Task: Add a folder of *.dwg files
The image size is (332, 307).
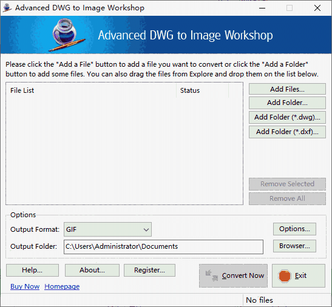Action: coord(287,117)
